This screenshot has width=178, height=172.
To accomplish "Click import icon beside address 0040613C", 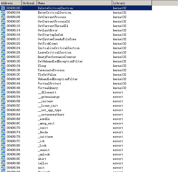I will tap(3, 75).
